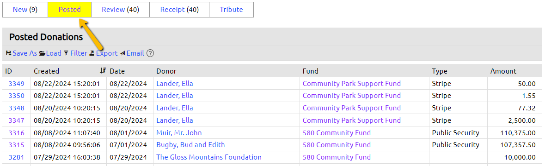
Task: Sort by the Amount column header
Action: (x=503, y=71)
